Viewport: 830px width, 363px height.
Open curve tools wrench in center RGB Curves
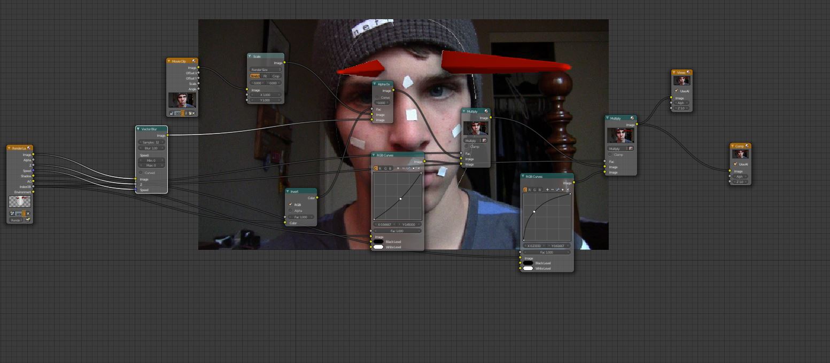tap(408, 168)
